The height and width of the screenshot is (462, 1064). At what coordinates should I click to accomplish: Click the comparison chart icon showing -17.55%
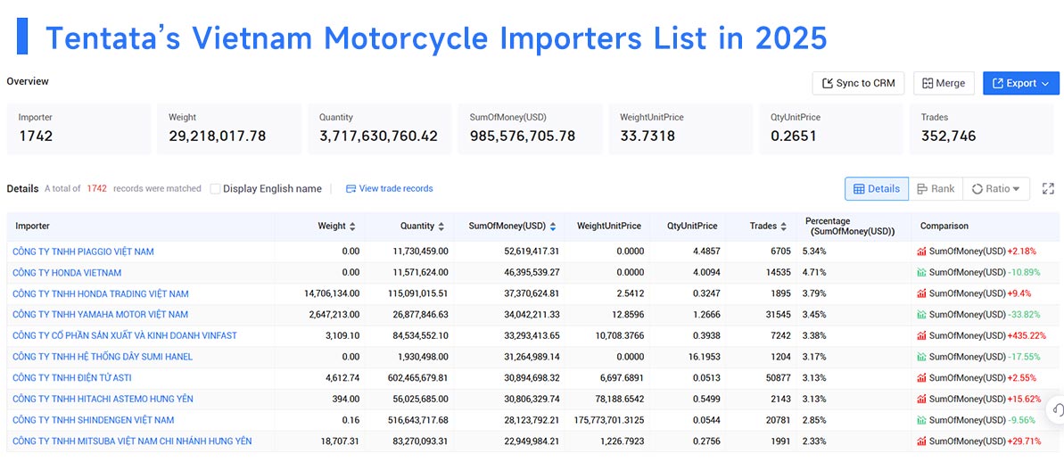pos(921,357)
